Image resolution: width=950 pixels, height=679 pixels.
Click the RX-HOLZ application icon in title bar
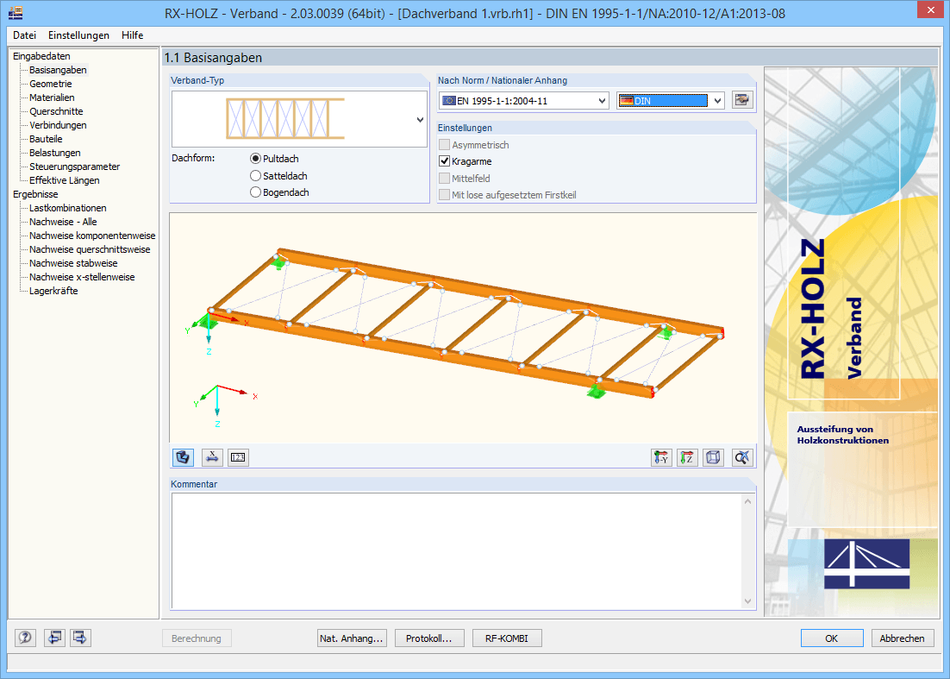16,12
